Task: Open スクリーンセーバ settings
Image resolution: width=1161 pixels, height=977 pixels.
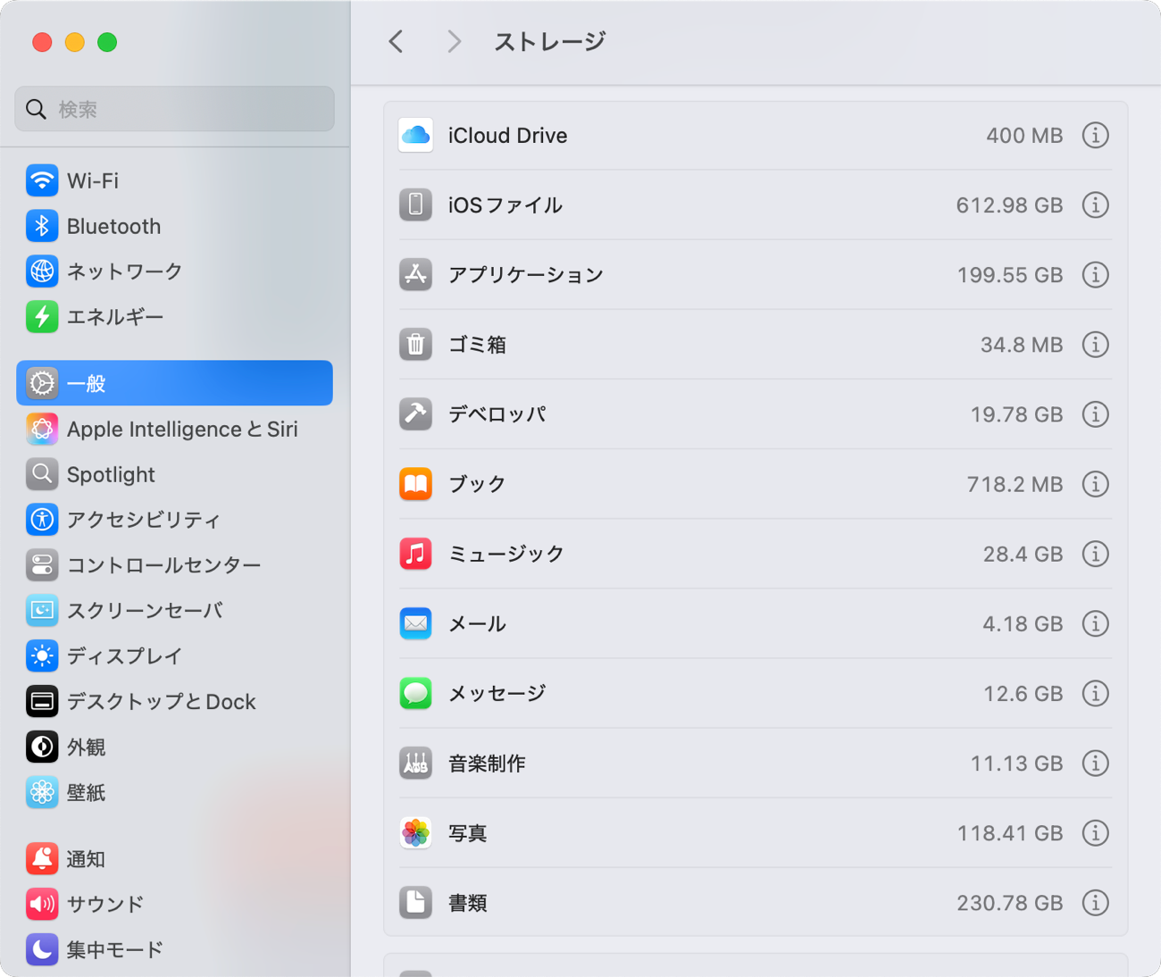Action: [174, 610]
